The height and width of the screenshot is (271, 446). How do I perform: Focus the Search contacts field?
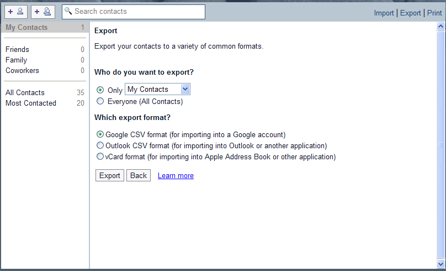point(134,12)
